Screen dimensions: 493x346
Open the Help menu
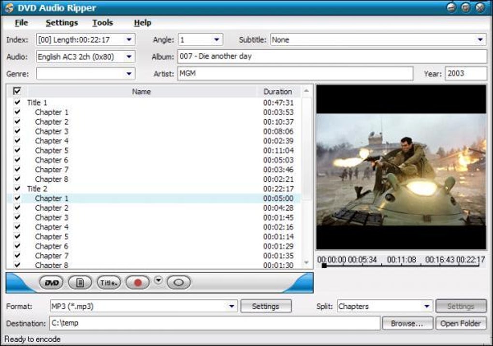[x=143, y=23]
